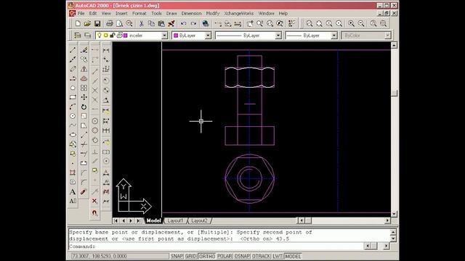Select the Linear Dimension tool

pos(106,50)
